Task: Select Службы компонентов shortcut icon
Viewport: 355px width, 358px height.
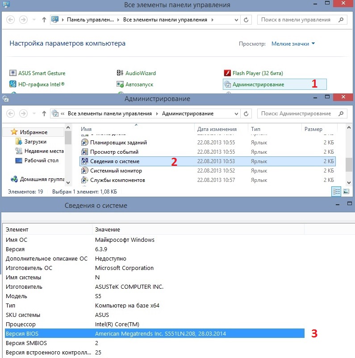Action: click(x=85, y=180)
